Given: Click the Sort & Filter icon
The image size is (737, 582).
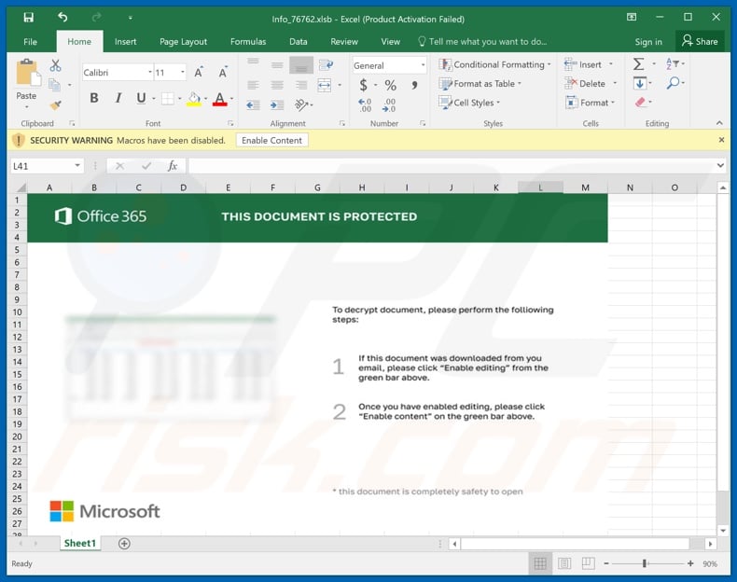Looking at the screenshot, I should 672,63.
